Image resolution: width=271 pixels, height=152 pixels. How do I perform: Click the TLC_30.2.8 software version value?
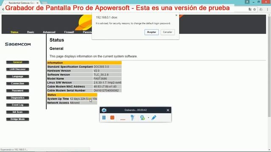coord(107,75)
